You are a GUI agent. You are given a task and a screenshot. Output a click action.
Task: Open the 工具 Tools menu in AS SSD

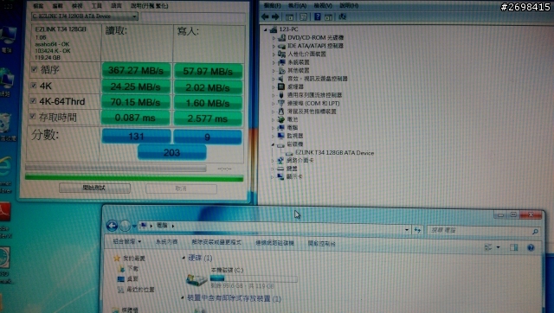click(x=96, y=6)
